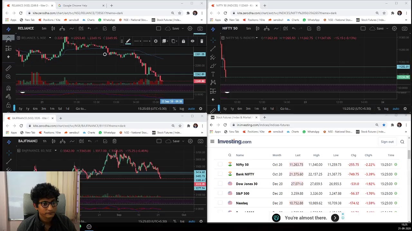Open indicators icon in BAJFINANCE chart toolbar
The width and height of the screenshot is (412, 231).
point(81,141)
